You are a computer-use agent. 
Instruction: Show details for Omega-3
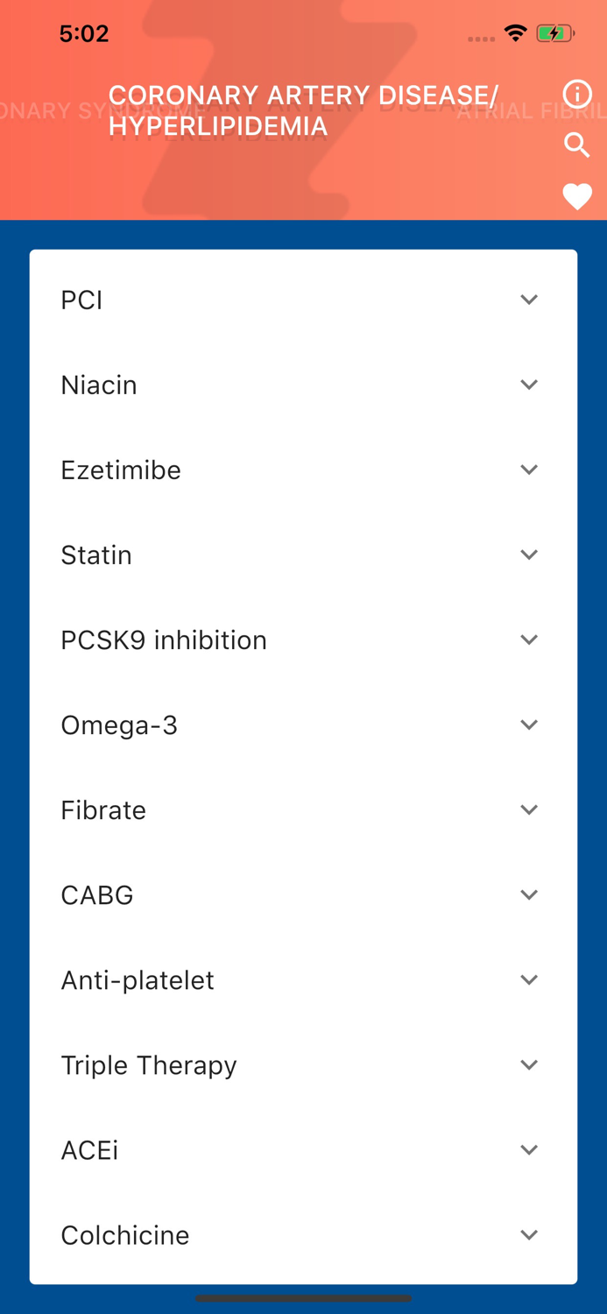303,724
